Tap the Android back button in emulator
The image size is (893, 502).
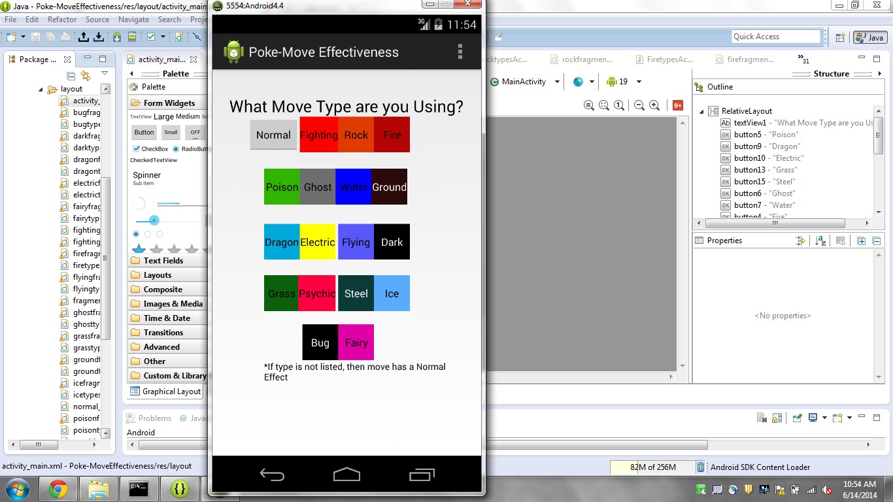(272, 475)
